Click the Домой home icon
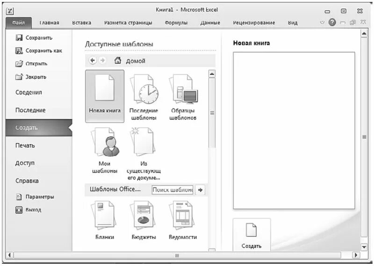The image size is (374, 266). click(118, 60)
